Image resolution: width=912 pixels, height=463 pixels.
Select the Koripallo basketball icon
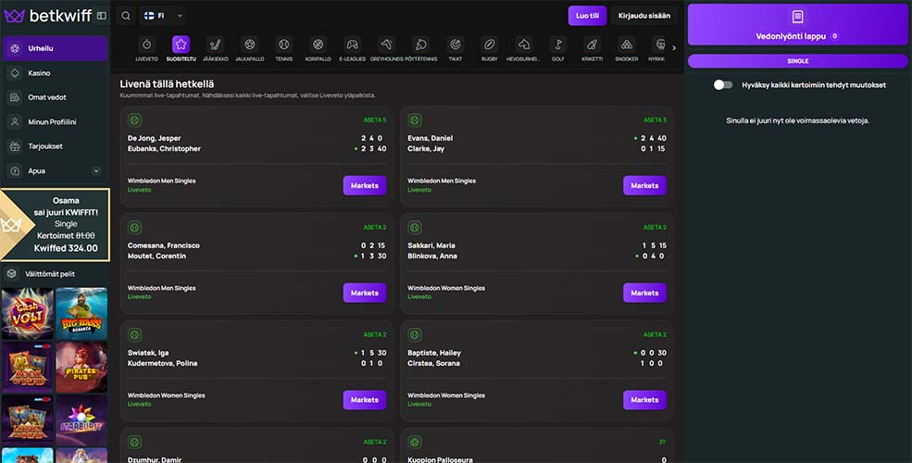click(319, 44)
